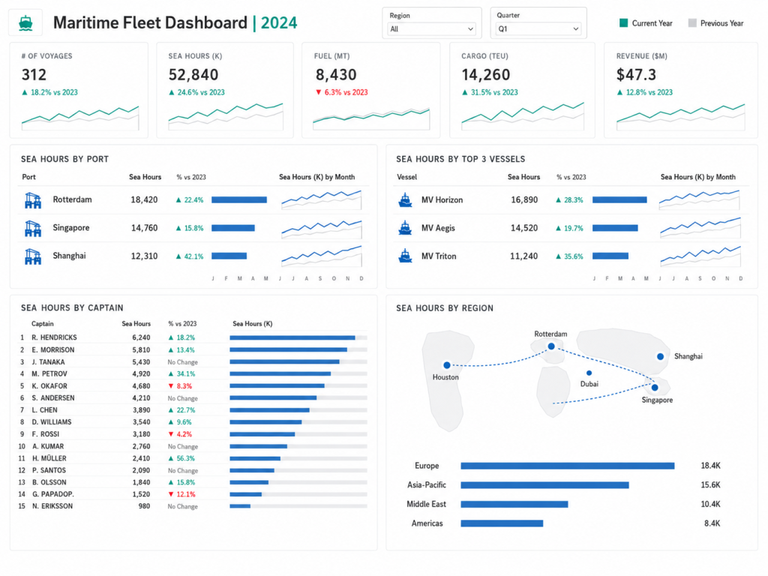Click the M. PETROV value 4,920
The width and height of the screenshot is (768, 576).
coord(141,373)
